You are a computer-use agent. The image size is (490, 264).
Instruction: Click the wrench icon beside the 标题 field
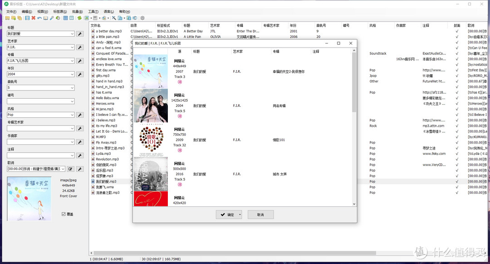pos(79,34)
